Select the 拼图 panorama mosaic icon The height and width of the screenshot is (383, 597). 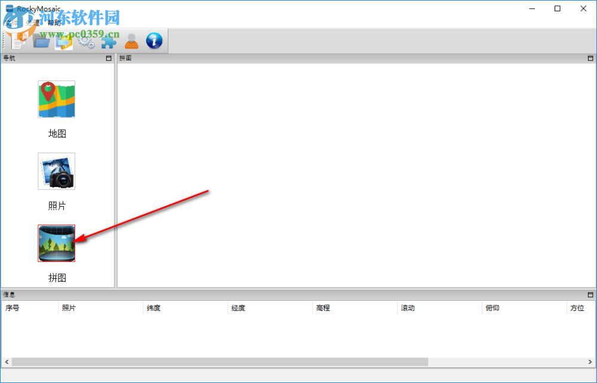[56, 243]
